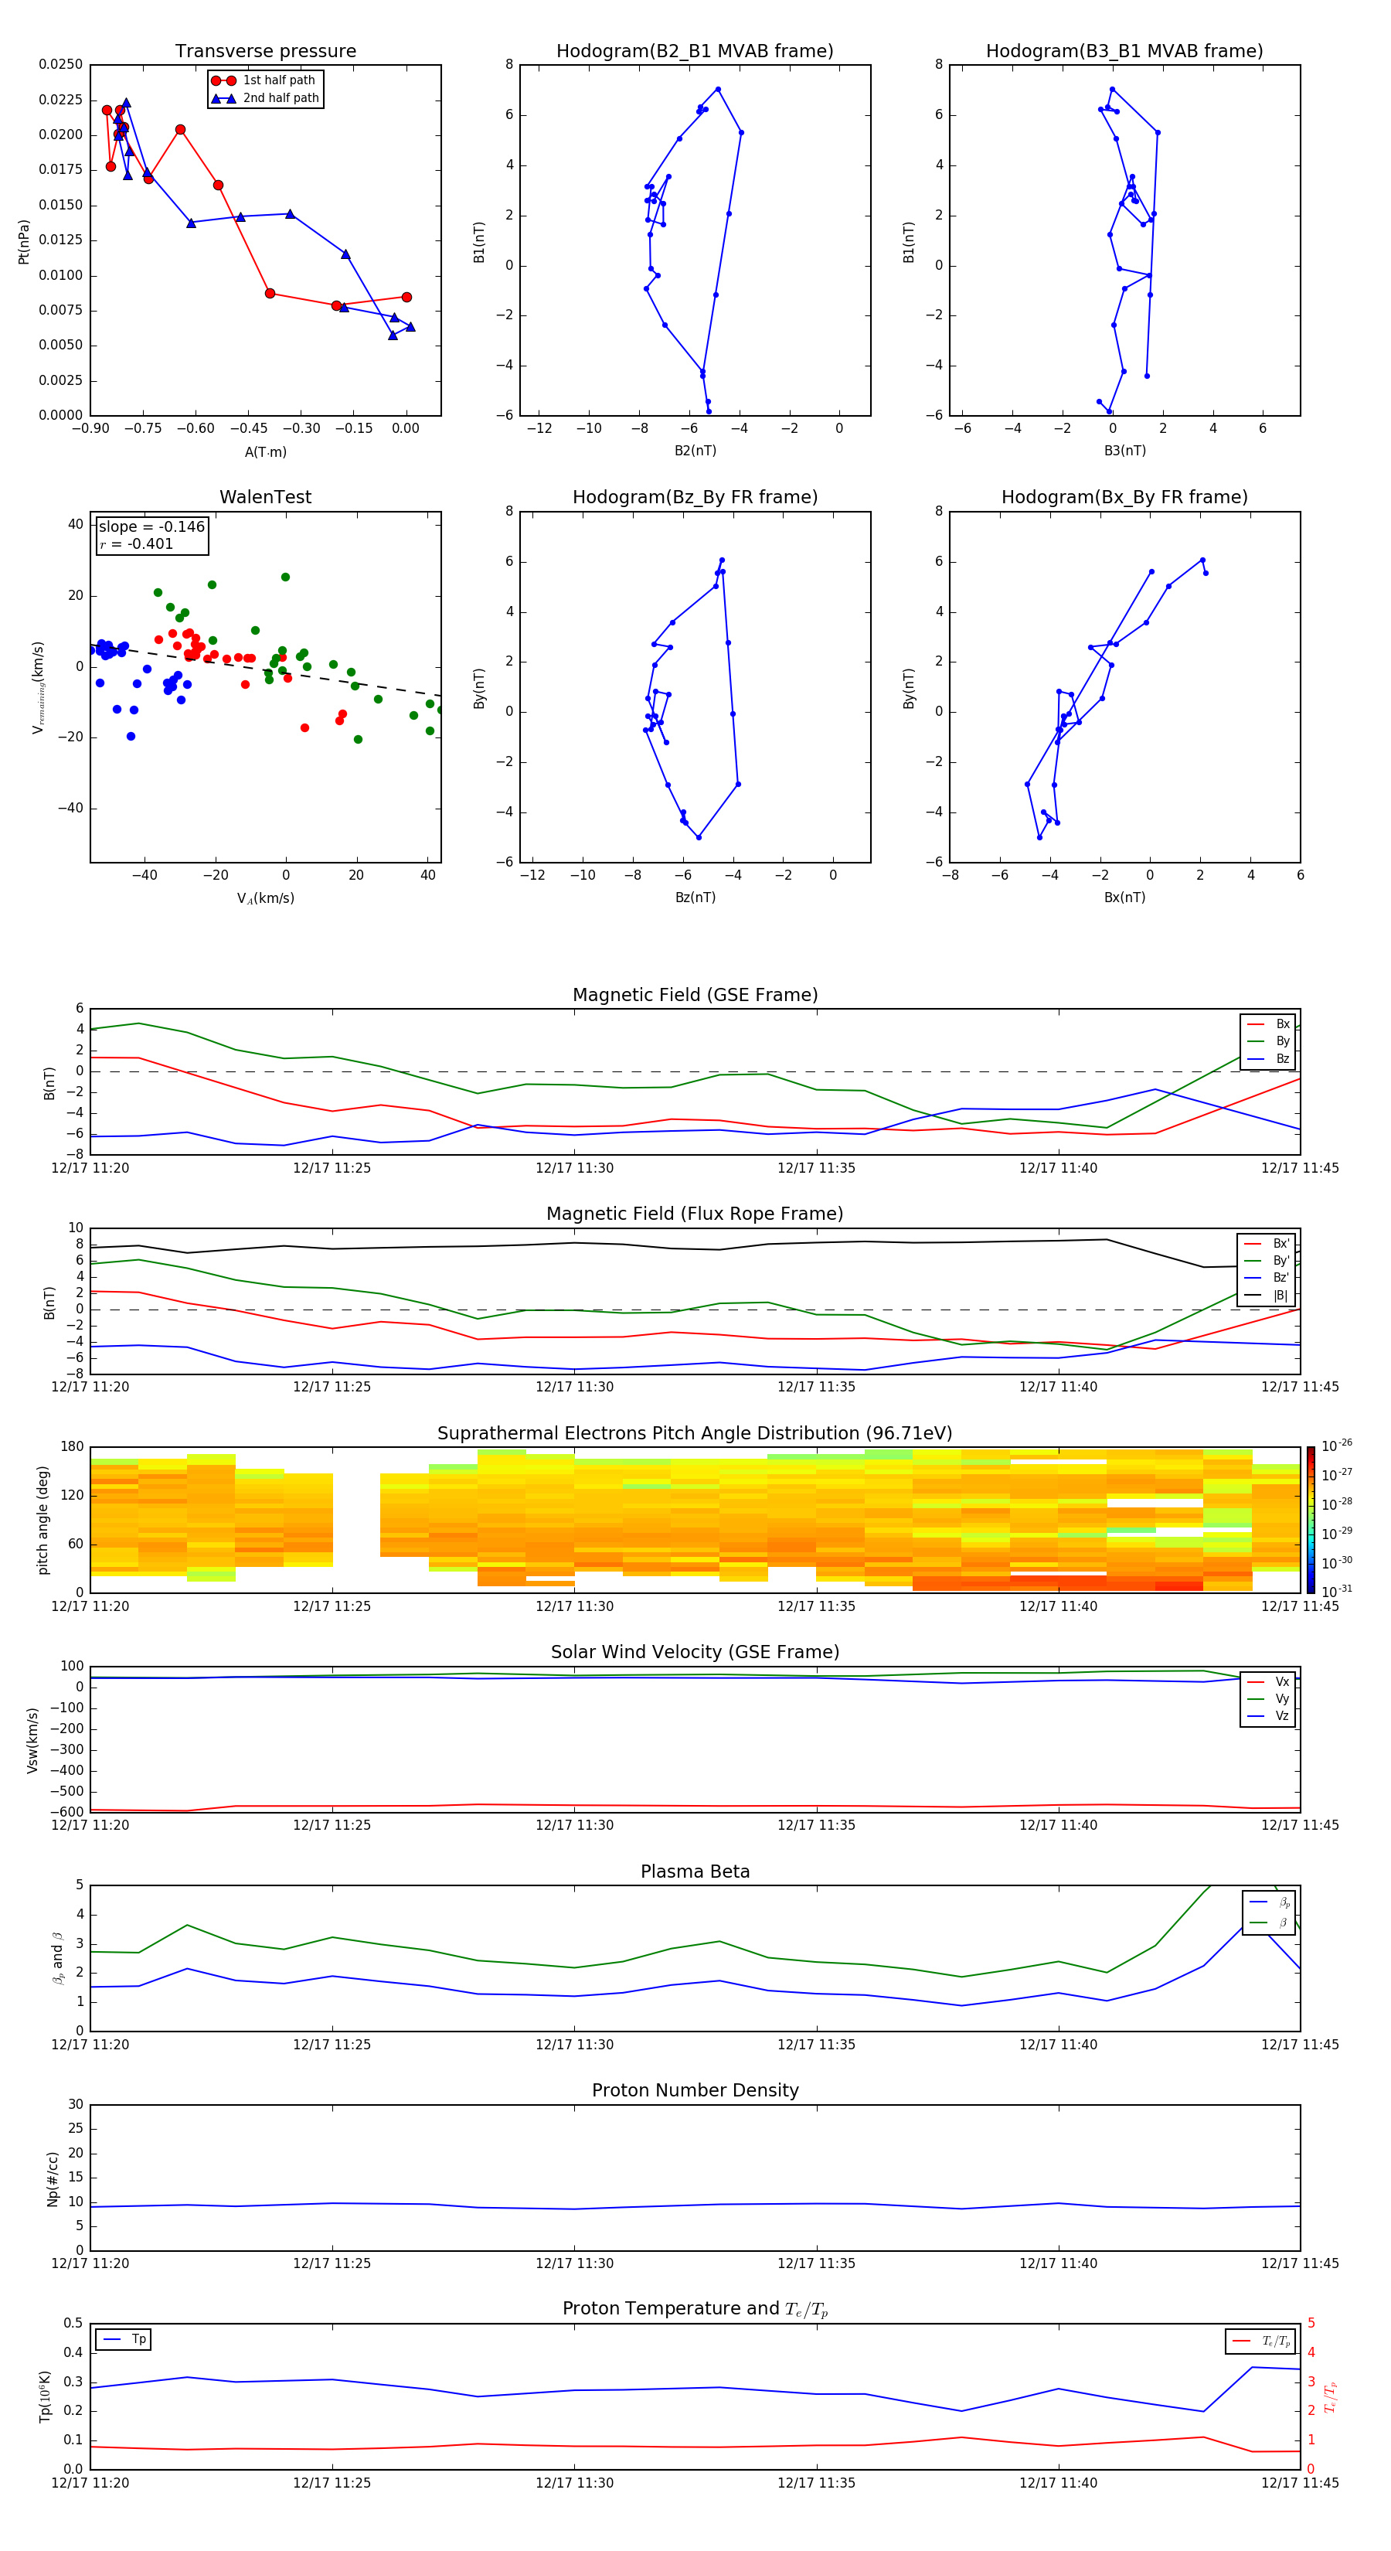Click the 'pitch angle (deg)' axis label
This screenshot has height=2551, width=1391.
tap(43, 1520)
